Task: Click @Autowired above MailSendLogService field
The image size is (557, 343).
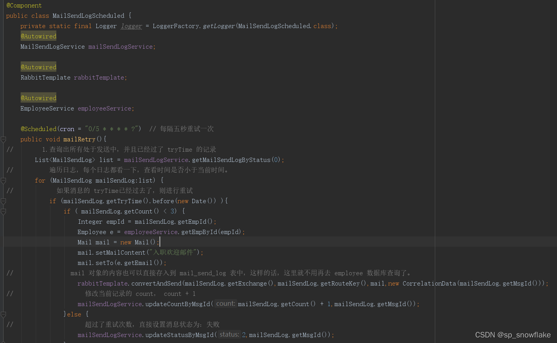Action: click(x=38, y=36)
